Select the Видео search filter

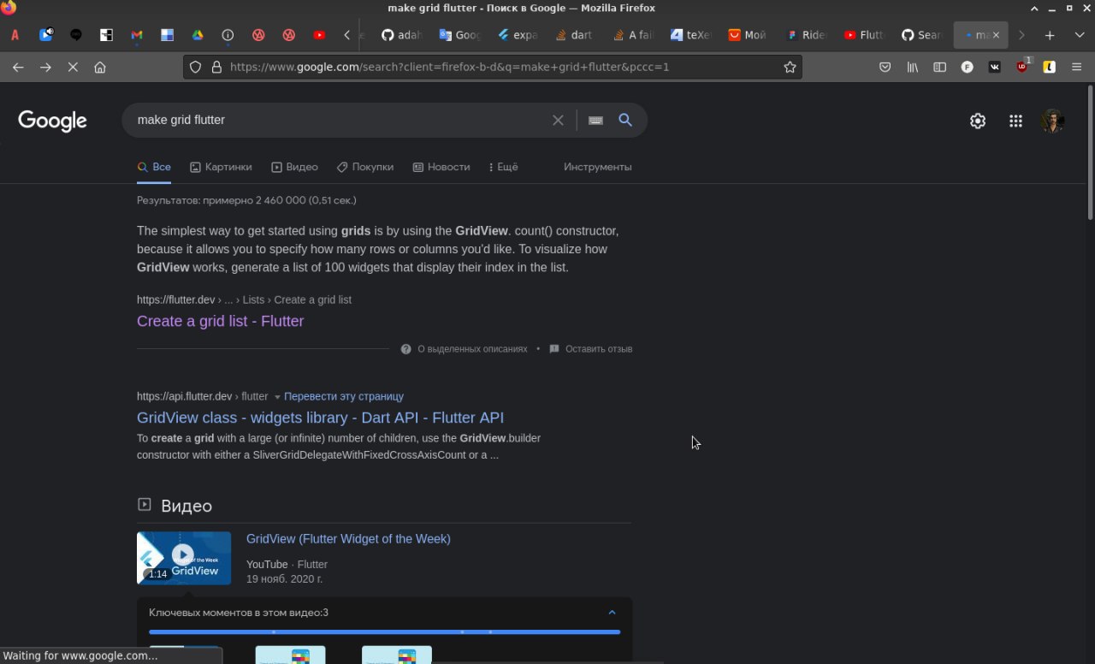tap(294, 167)
